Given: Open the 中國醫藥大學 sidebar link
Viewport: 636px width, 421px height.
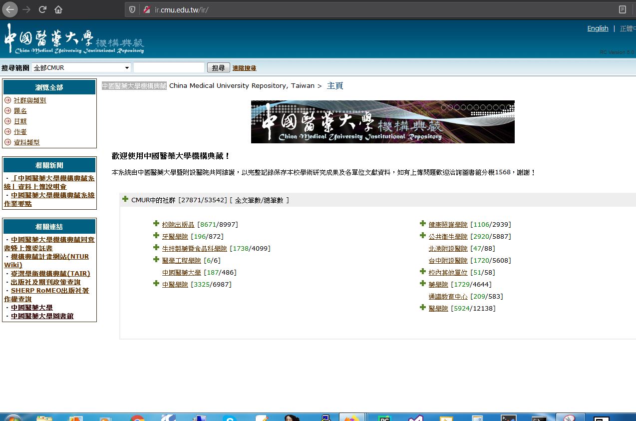Looking at the screenshot, I should point(31,308).
